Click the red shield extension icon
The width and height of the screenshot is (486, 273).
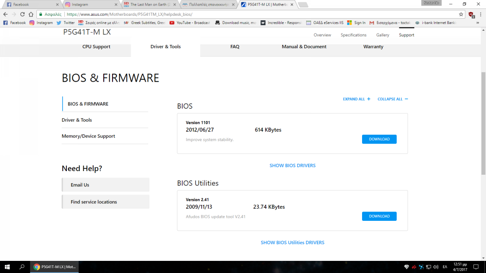pos(471,14)
